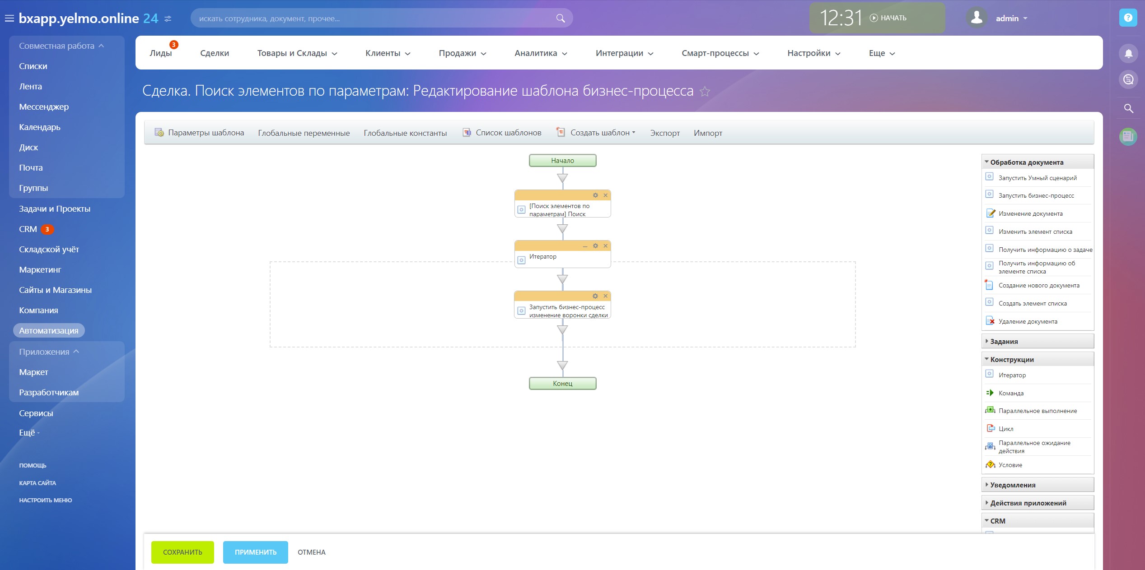The height and width of the screenshot is (570, 1145).
Task: Click the Сохранить button
Action: click(x=182, y=552)
